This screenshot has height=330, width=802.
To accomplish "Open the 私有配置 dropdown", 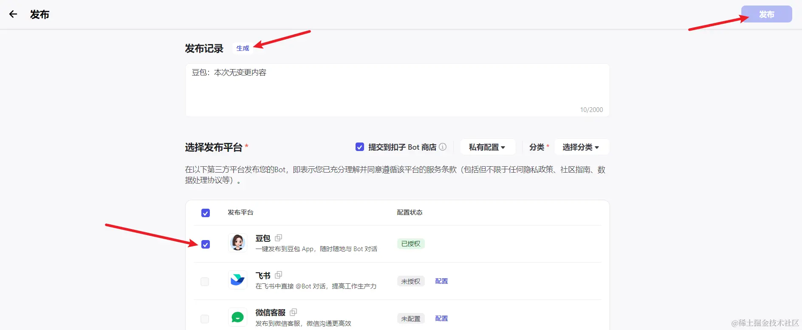I will coord(488,147).
